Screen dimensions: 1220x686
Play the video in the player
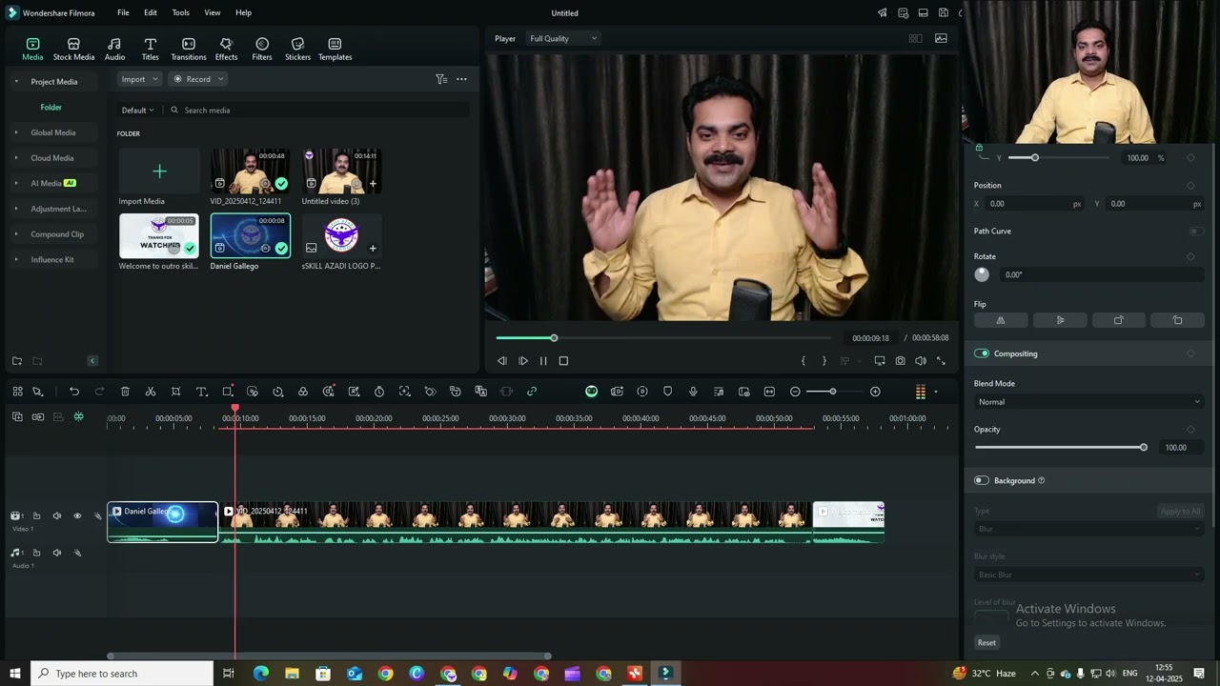pos(523,361)
